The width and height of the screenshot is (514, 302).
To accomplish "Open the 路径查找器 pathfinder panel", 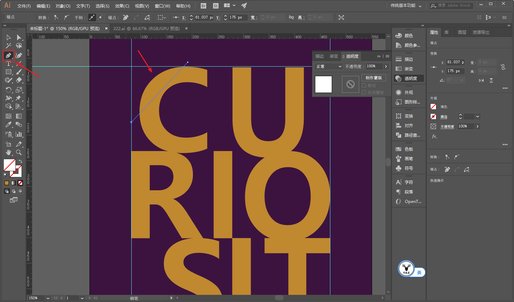I will [x=409, y=135].
